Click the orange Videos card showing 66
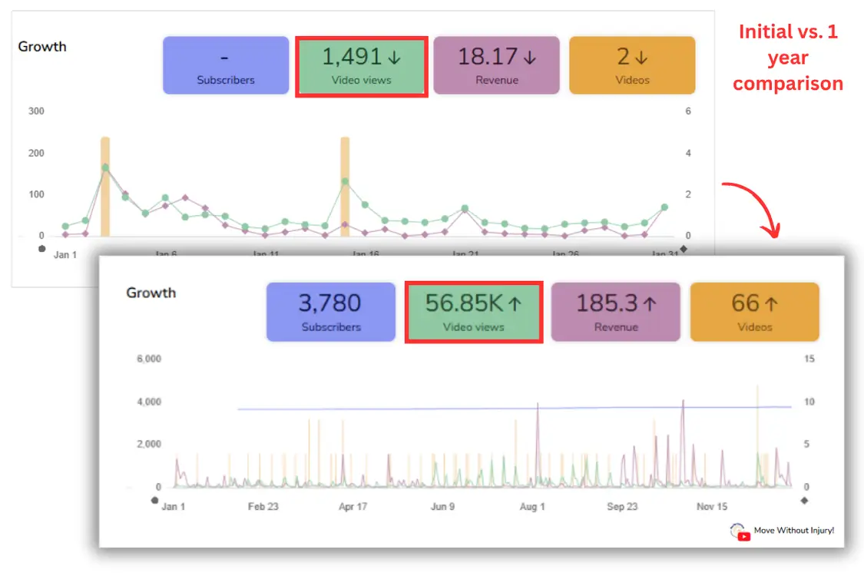Image resolution: width=864 pixels, height=576 pixels. [x=754, y=312]
